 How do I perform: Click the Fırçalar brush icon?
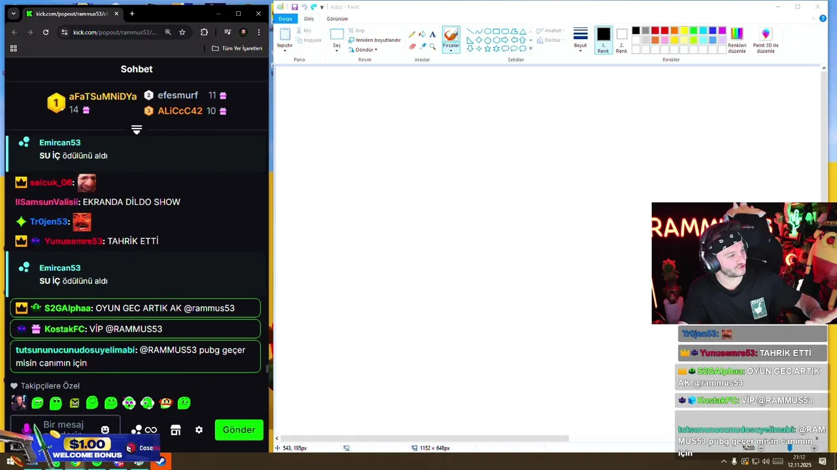click(x=451, y=35)
